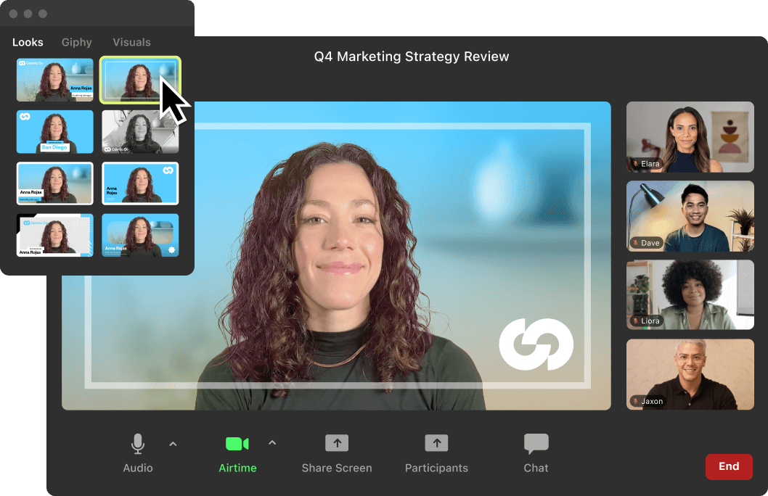Mute yourself via the Audio microphone icon
This screenshot has height=496, width=768.
click(137, 443)
